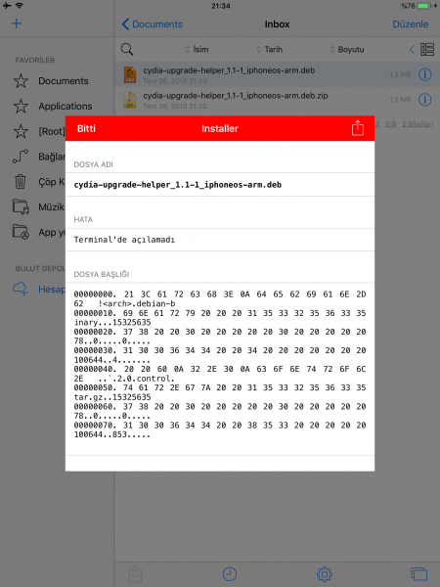Add new item with plus icon
This screenshot has width=440, height=587.
17,23
